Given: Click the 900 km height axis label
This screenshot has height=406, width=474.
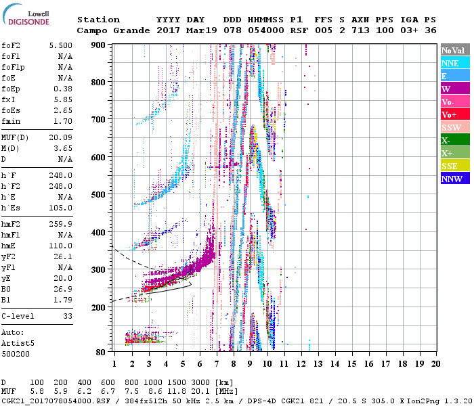Looking at the screenshot, I should click(x=100, y=45).
